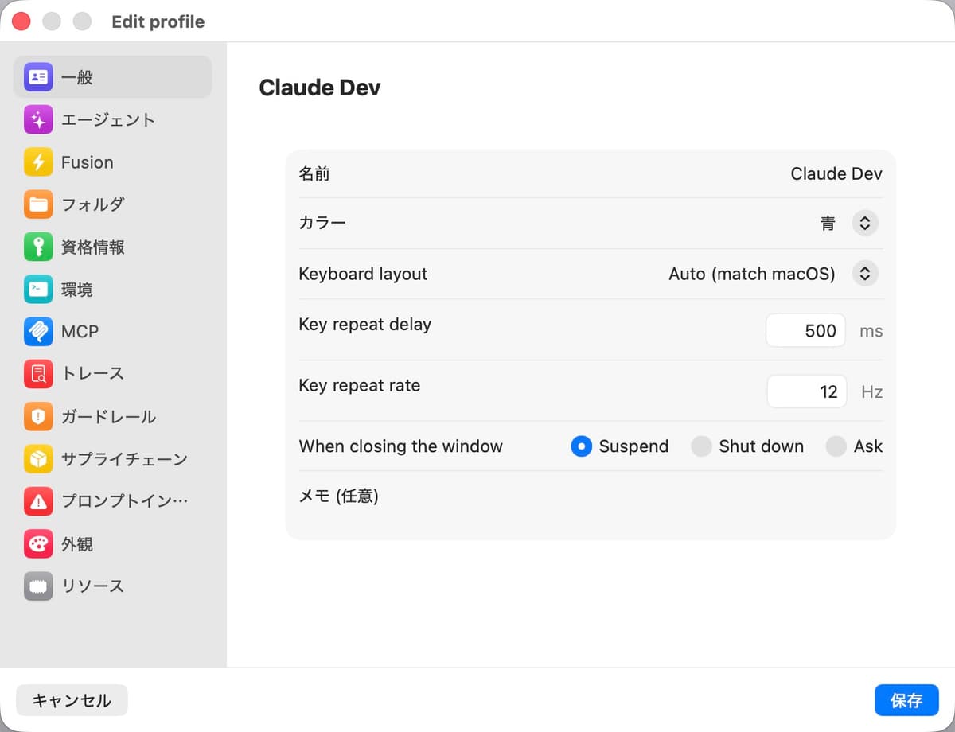Click the MCP blue icon

[38, 332]
